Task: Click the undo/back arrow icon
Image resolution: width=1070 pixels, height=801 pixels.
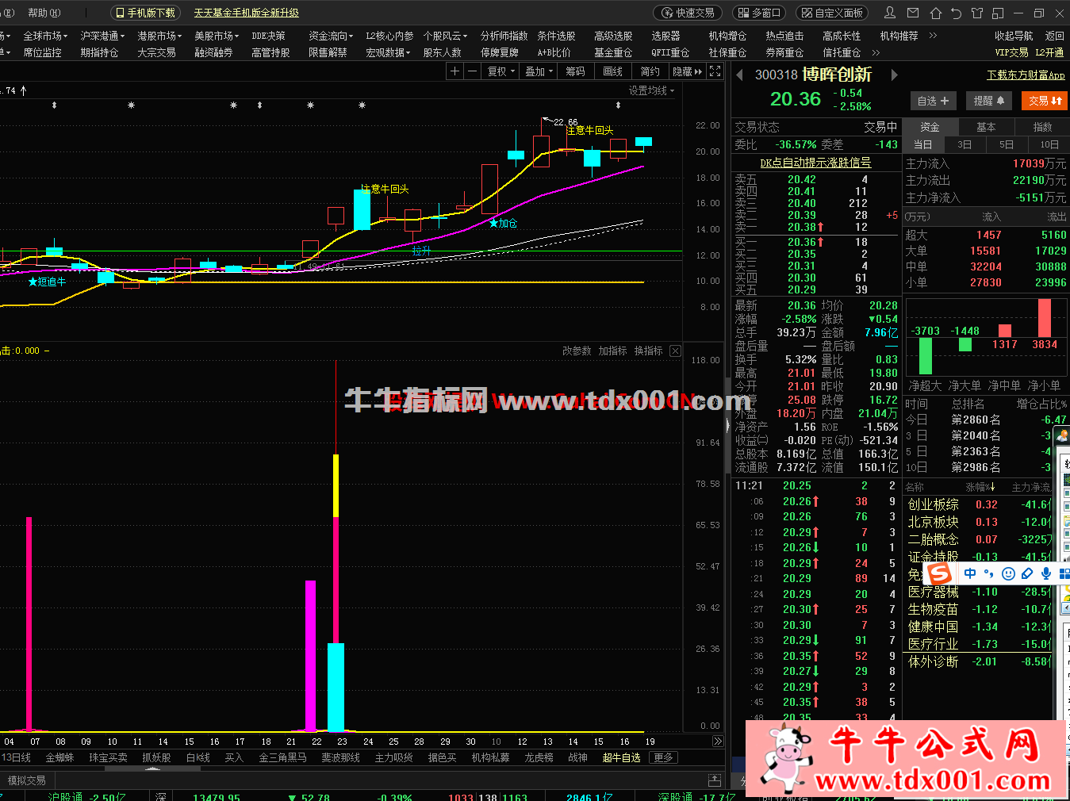Action: click(x=956, y=13)
